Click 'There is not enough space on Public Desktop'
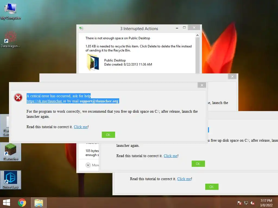The width and height of the screenshot is (278, 208). (118, 38)
